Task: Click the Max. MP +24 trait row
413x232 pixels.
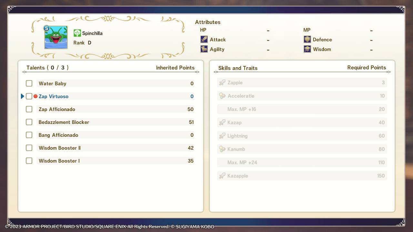Action: (x=302, y=162)
